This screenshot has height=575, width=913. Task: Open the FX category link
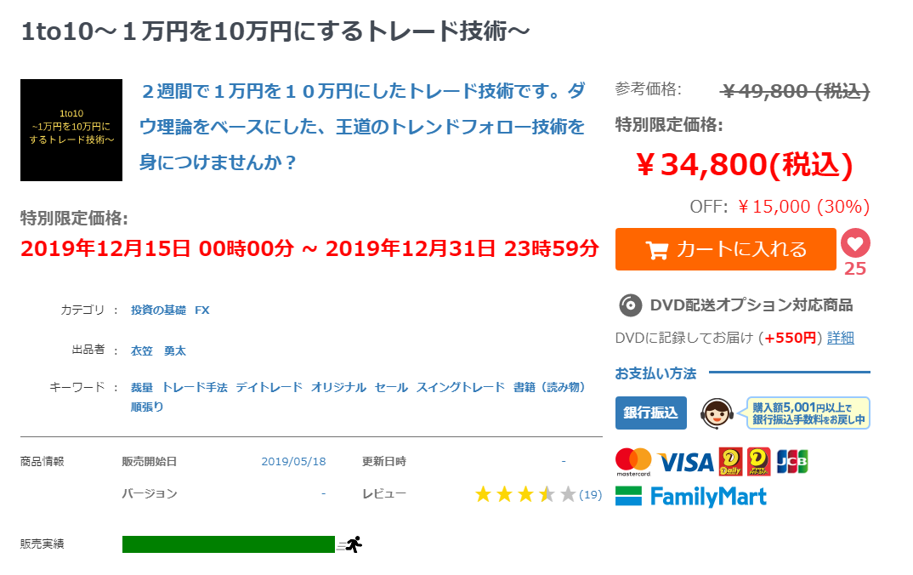[202, 310]
